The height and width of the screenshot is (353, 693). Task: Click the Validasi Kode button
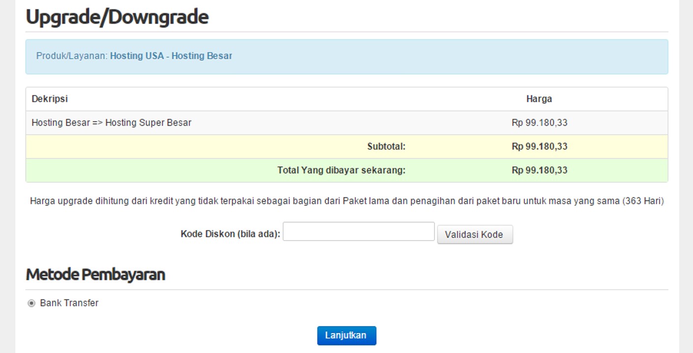[x=475, y=235]
